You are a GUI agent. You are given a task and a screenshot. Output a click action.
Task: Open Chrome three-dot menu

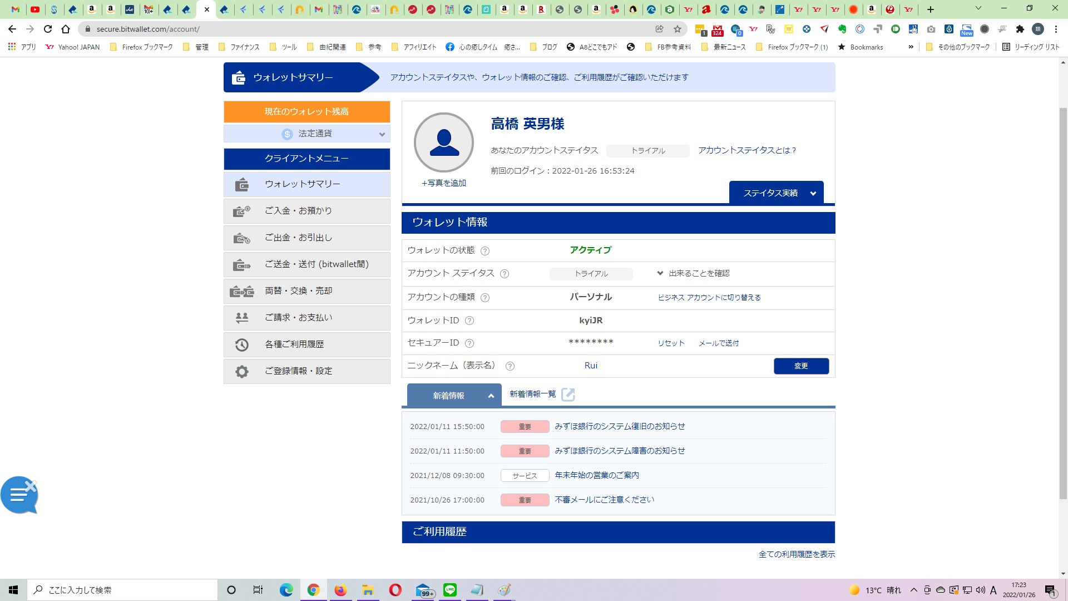click(1056, 29)
